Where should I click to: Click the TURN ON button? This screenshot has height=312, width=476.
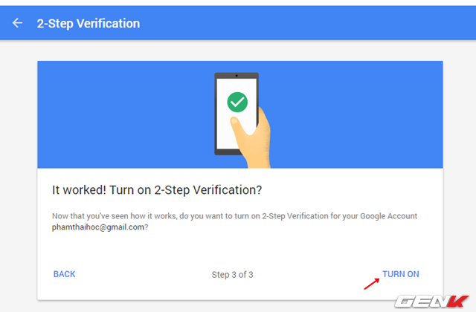coord(400,274)
